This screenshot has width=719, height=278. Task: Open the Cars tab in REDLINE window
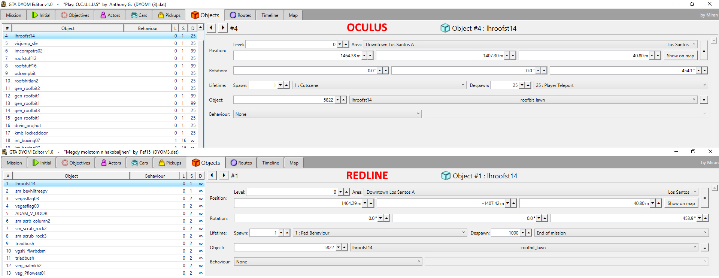coord(139,163)
